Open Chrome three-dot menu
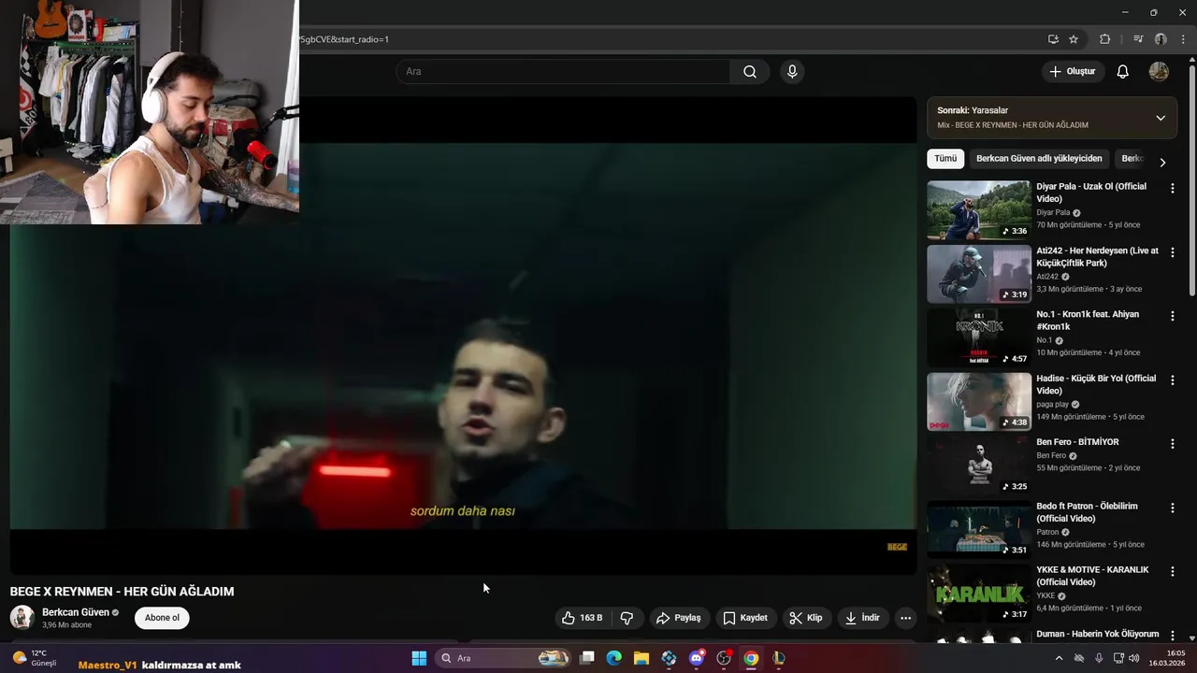This screenshot has width=1197, height=673. point(1183,39)
